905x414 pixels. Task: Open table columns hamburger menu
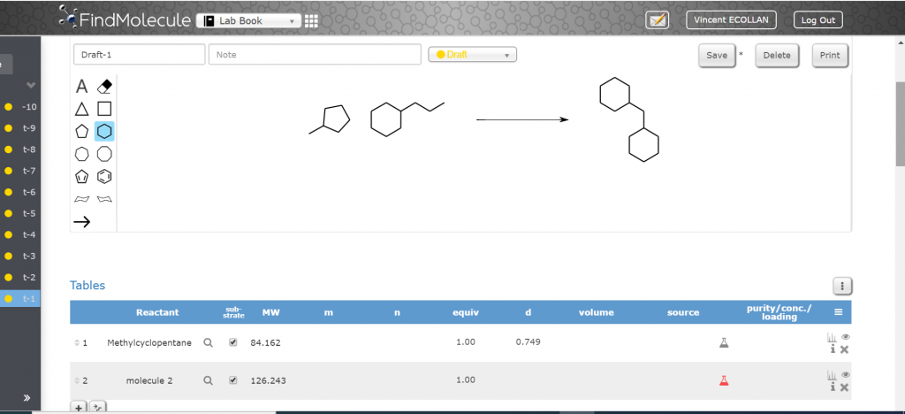(838, 312)
